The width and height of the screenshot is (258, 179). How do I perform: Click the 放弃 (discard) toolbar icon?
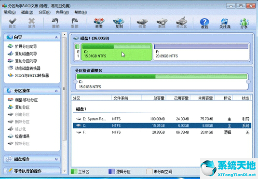pos(32,23)
